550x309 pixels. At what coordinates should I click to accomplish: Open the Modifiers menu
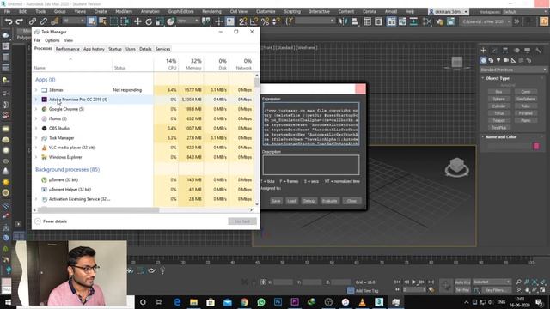[x=124, y=11]
